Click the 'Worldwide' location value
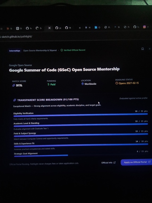Viewport: 152px width, 203px height. [90, 84]
